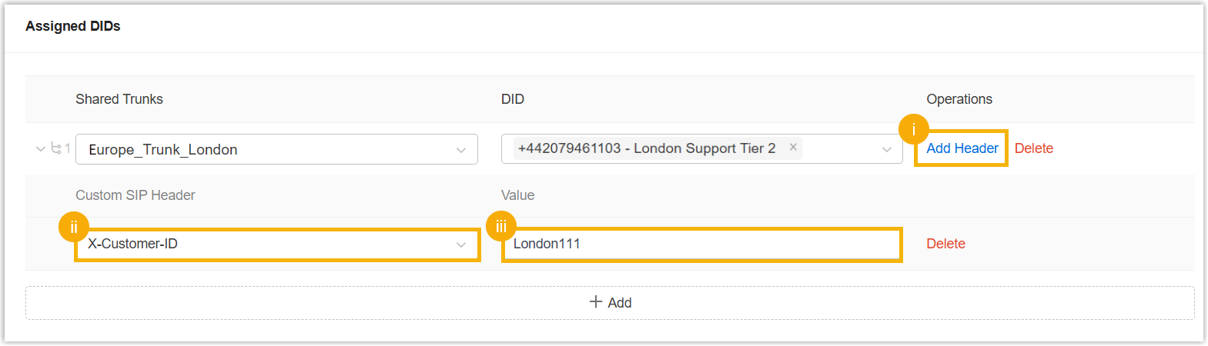The width and height of the screenshot is (1208, 346).
Task: Delete the X-Customer-ID header row
Action: coord(945,244)
